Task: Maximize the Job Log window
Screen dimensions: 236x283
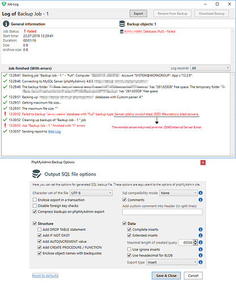Action: 217,4
